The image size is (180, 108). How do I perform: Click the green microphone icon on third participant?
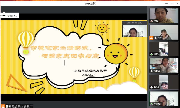tap(151, 54)
